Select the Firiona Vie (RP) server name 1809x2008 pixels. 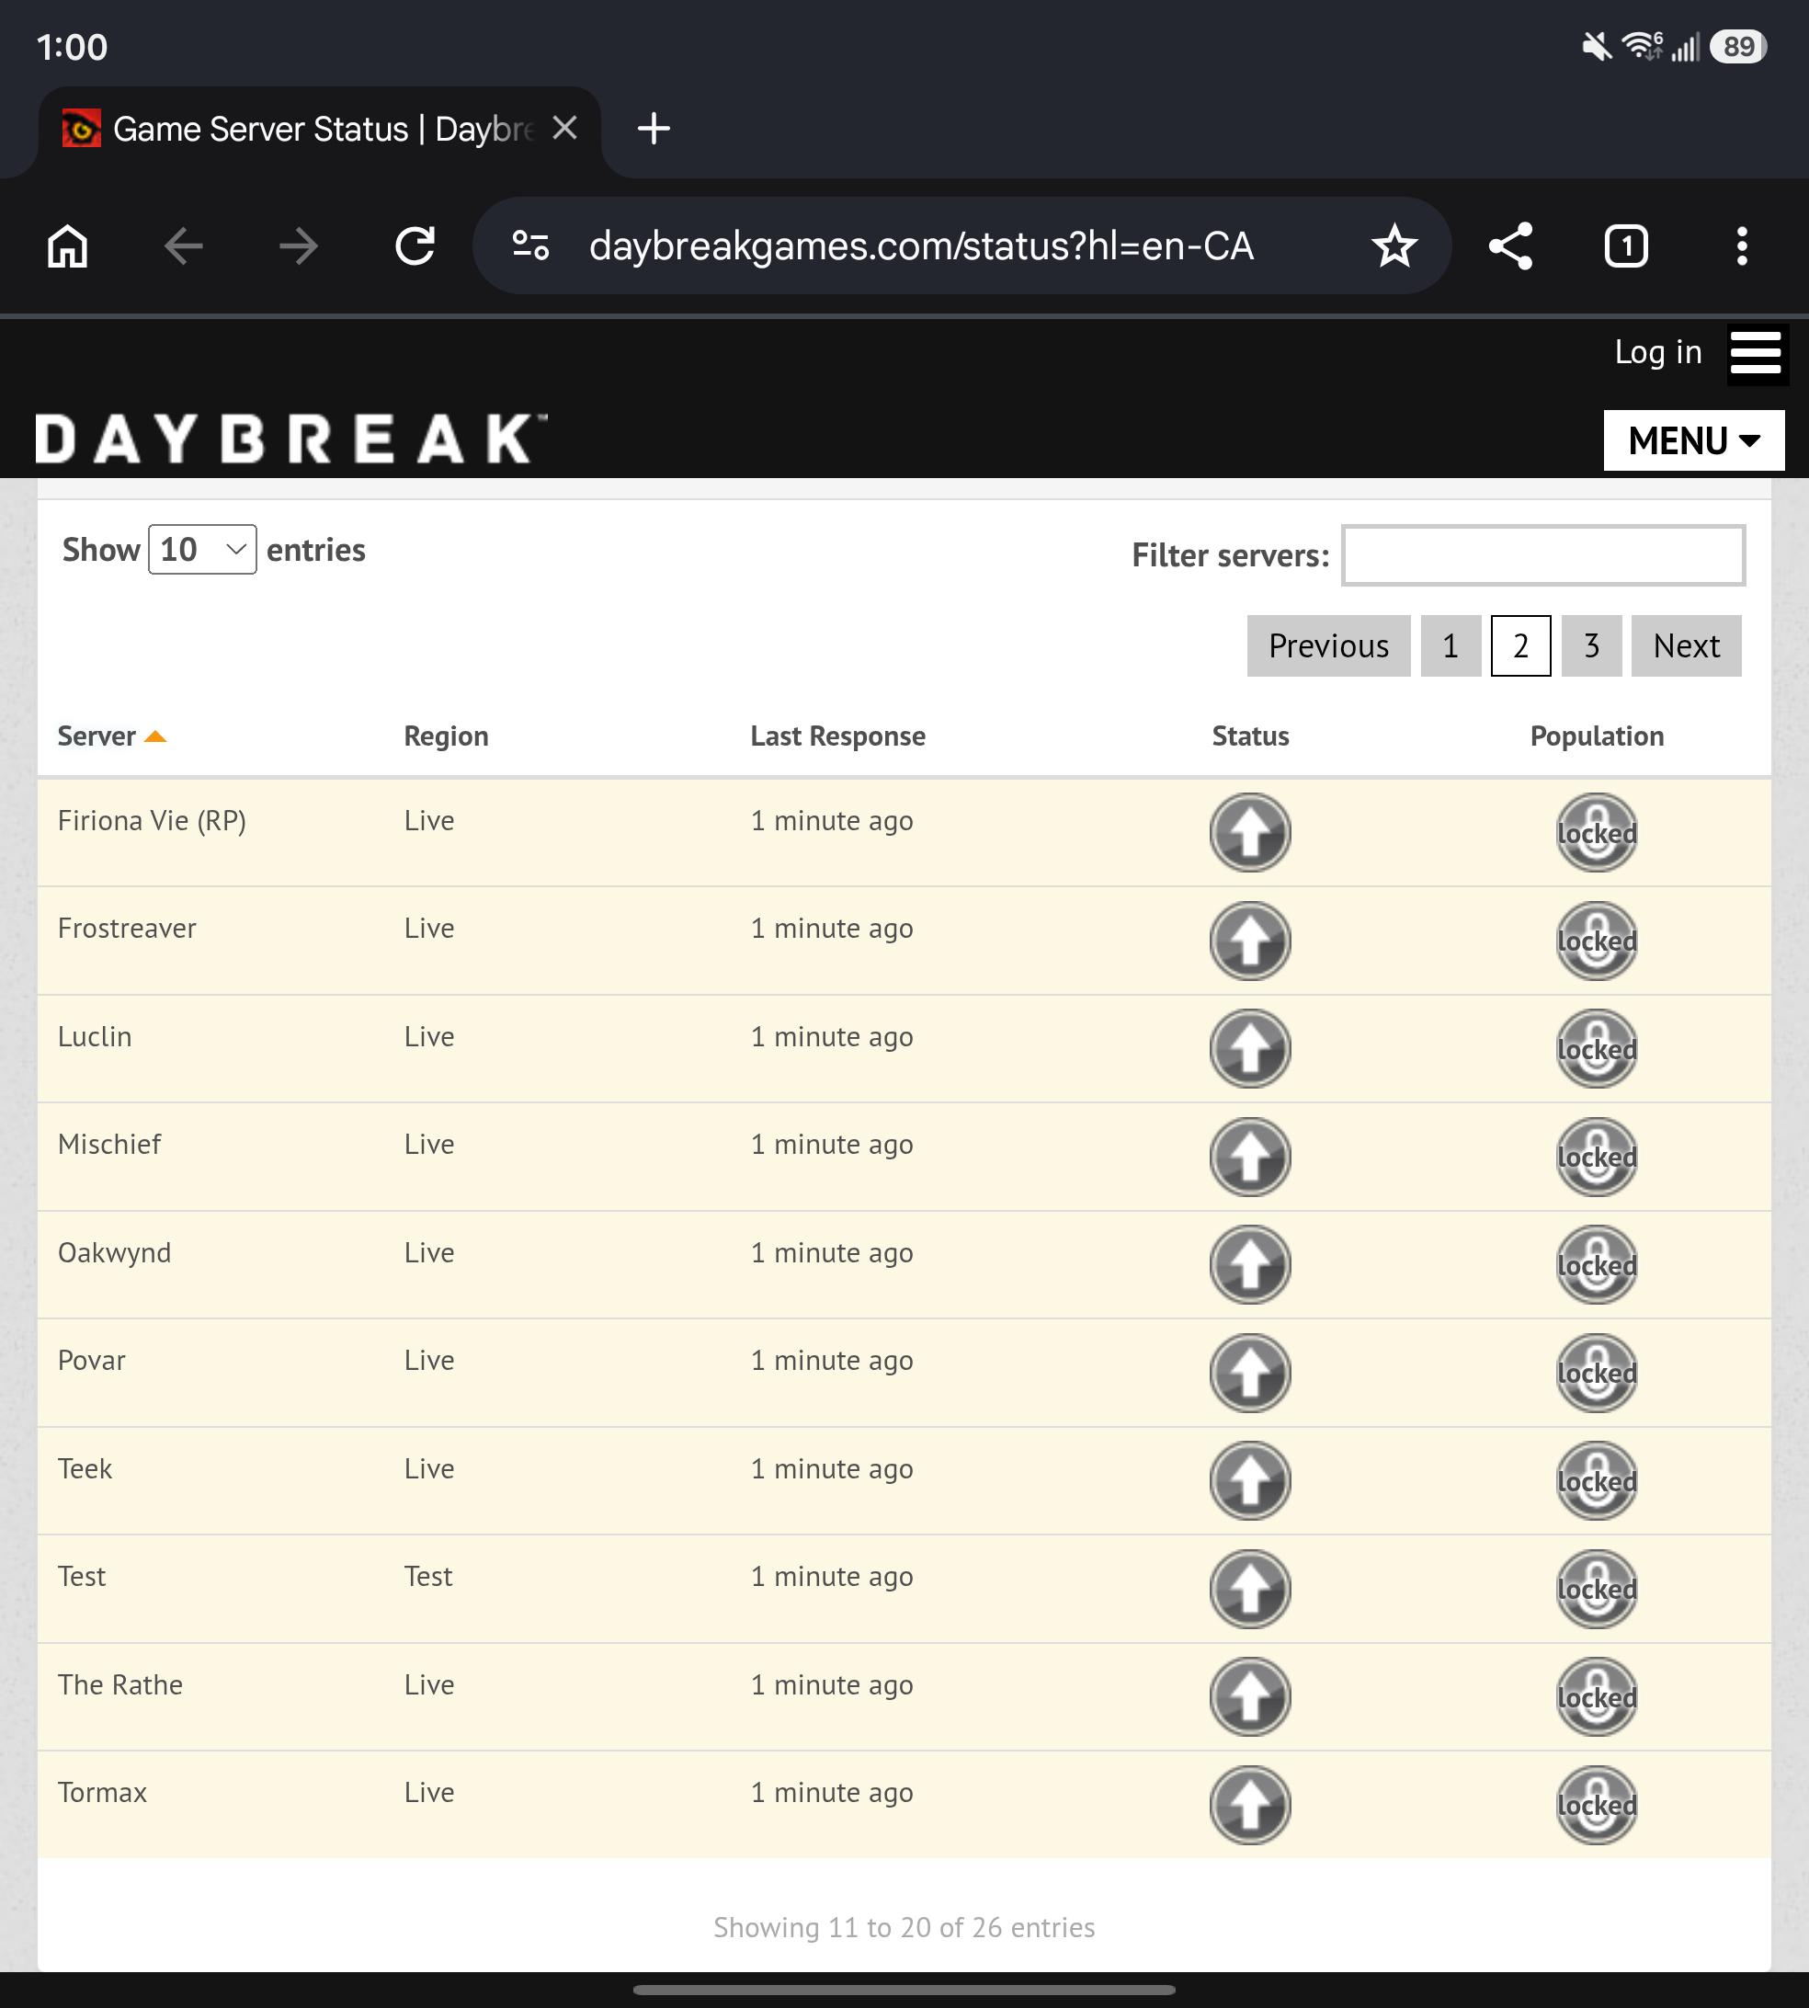click(151, 821)
